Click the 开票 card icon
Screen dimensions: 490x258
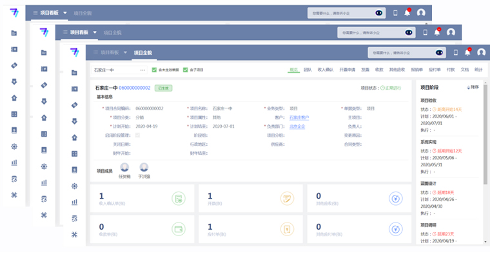(x=288, y=199)
